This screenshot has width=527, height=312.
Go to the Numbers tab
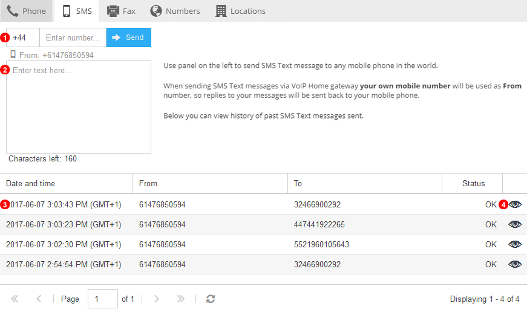[x=175, y=11]
